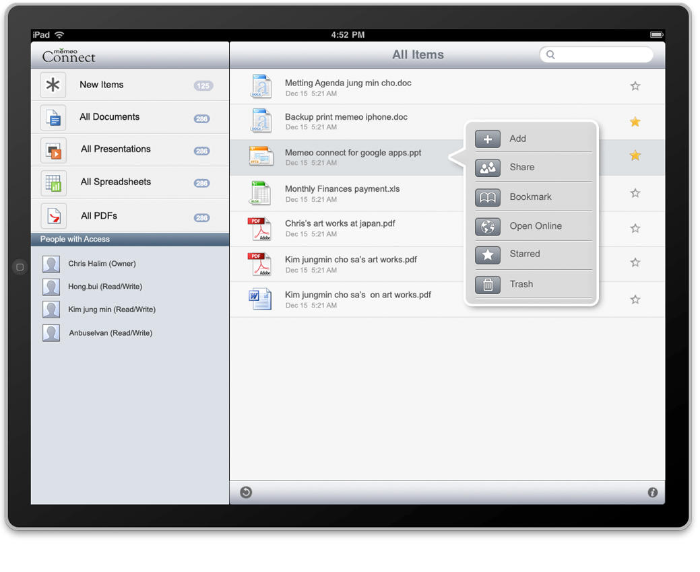Screen dimensions: 700x572
Task: Switch to All Presentations list
Action: [115, 149]
